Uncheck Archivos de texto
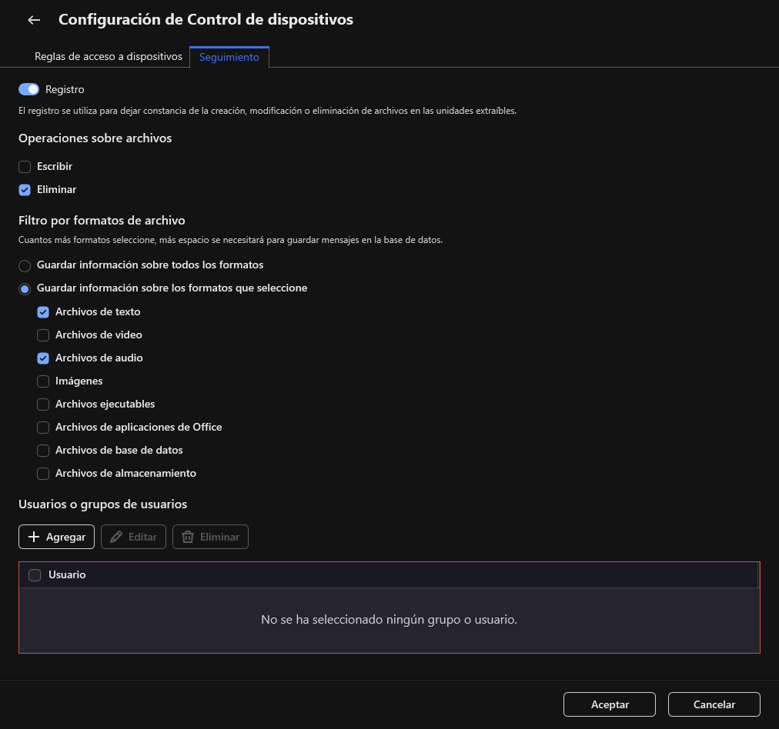Image resolution: width=779 pixels, height=729 pixels. pyautogui.click(x=43, y=311)
